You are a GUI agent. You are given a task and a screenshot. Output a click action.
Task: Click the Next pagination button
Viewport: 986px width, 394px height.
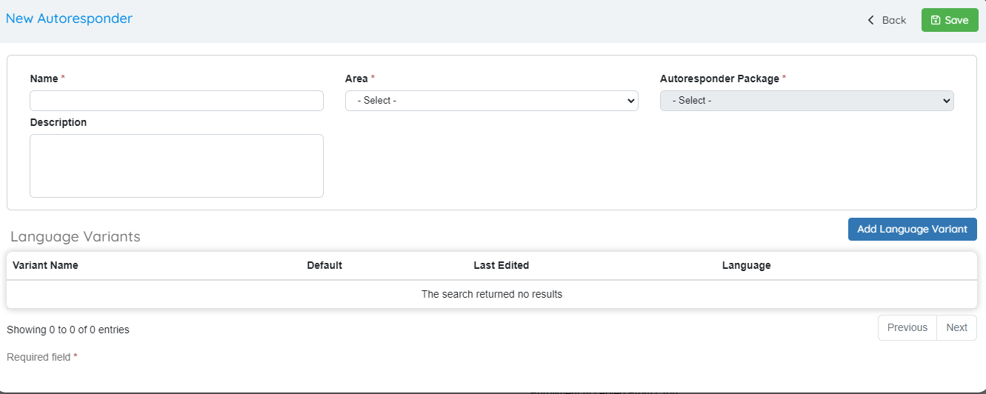[956, 327]
